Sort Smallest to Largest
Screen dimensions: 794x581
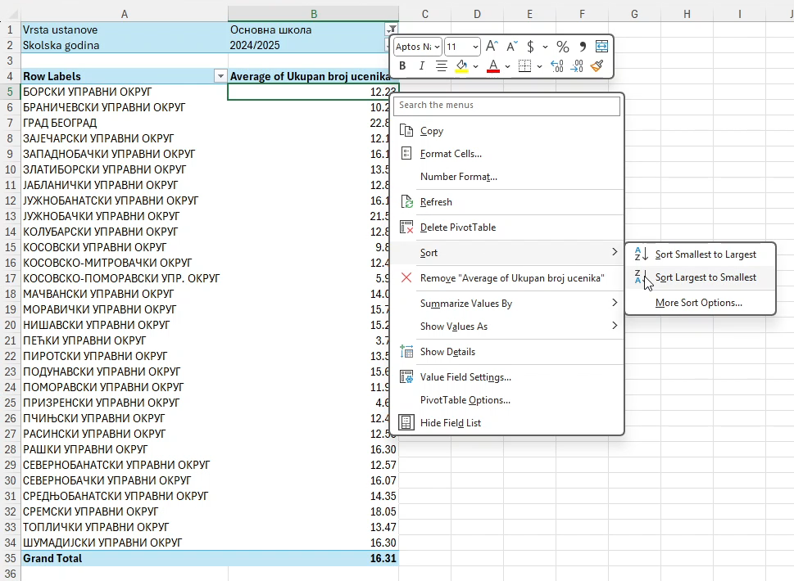pyautogui.click(x=701, y=254)
